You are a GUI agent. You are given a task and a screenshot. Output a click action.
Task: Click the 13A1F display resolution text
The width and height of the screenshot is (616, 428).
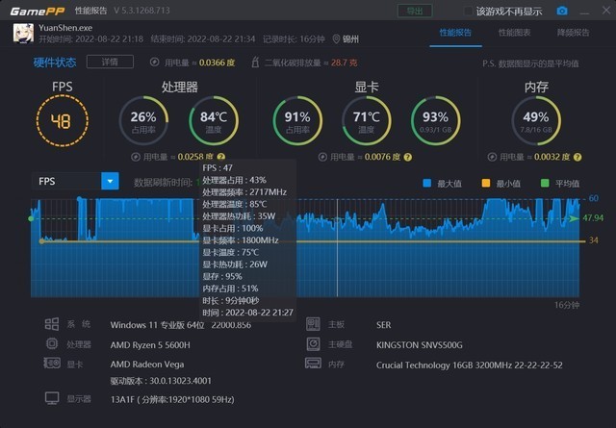pyautogui.click(x=172, y=400)
